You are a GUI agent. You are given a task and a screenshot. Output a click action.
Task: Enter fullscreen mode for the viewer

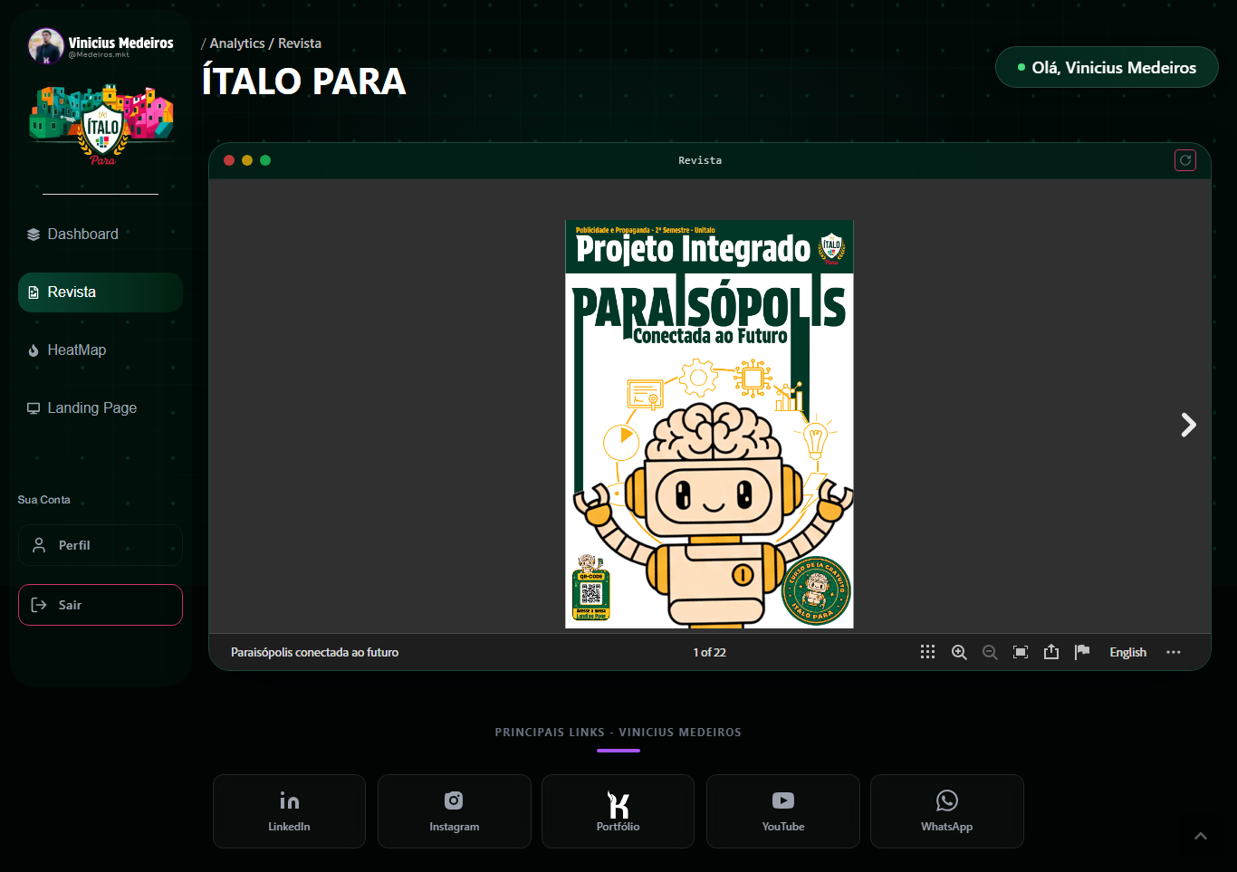pos(1021,652)
